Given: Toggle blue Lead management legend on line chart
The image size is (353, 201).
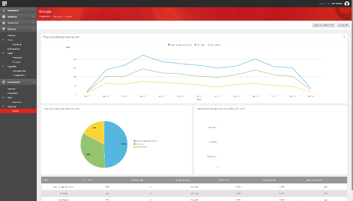Looking at the screenshot, I should coord(179,45).
